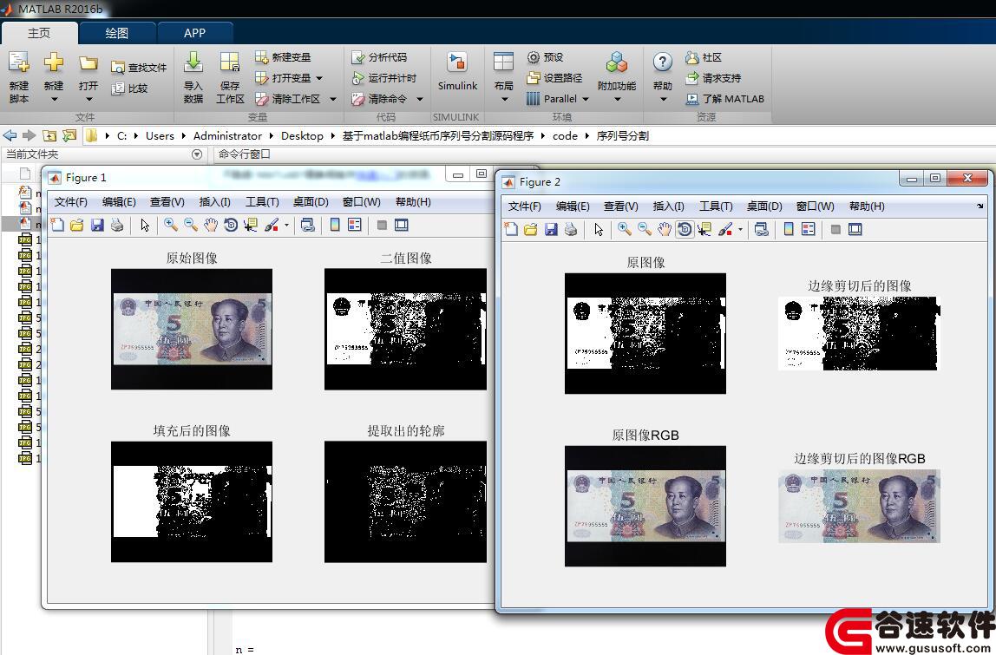Switch to the Home (主页) tab
The width and height of the screenshot is (996, 655).
(x=39, y=33)
